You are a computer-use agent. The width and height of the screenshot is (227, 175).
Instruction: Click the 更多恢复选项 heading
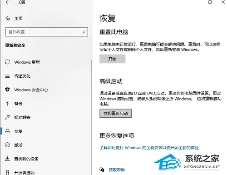pyautogui.click(x=117, y=135)
